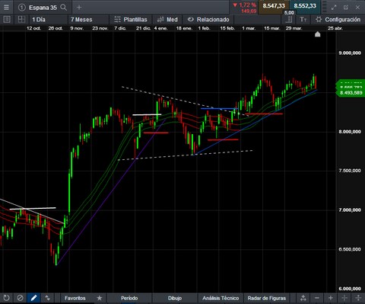This screenshot has height=304, width=365.
Task: Select the text tool icon
Action: click(x=303, y=19)
